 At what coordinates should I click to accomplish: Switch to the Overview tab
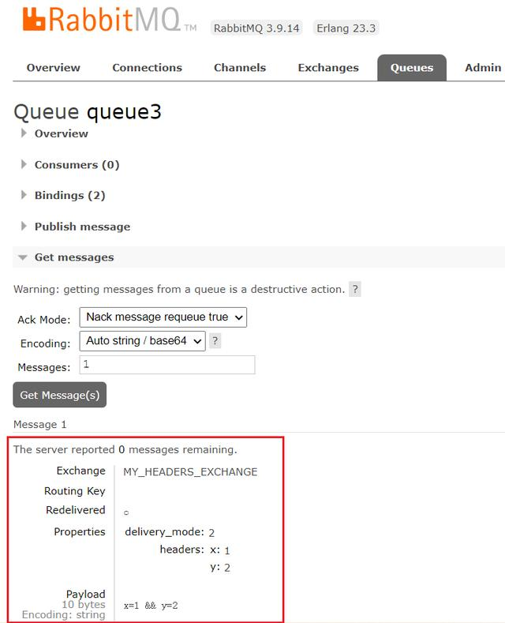coord(54,68)
